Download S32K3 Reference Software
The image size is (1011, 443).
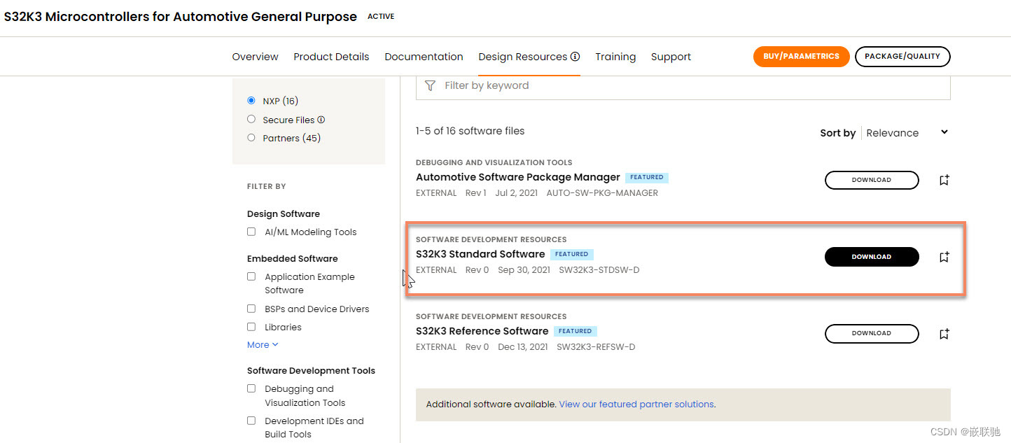click(x=872, y=334)
